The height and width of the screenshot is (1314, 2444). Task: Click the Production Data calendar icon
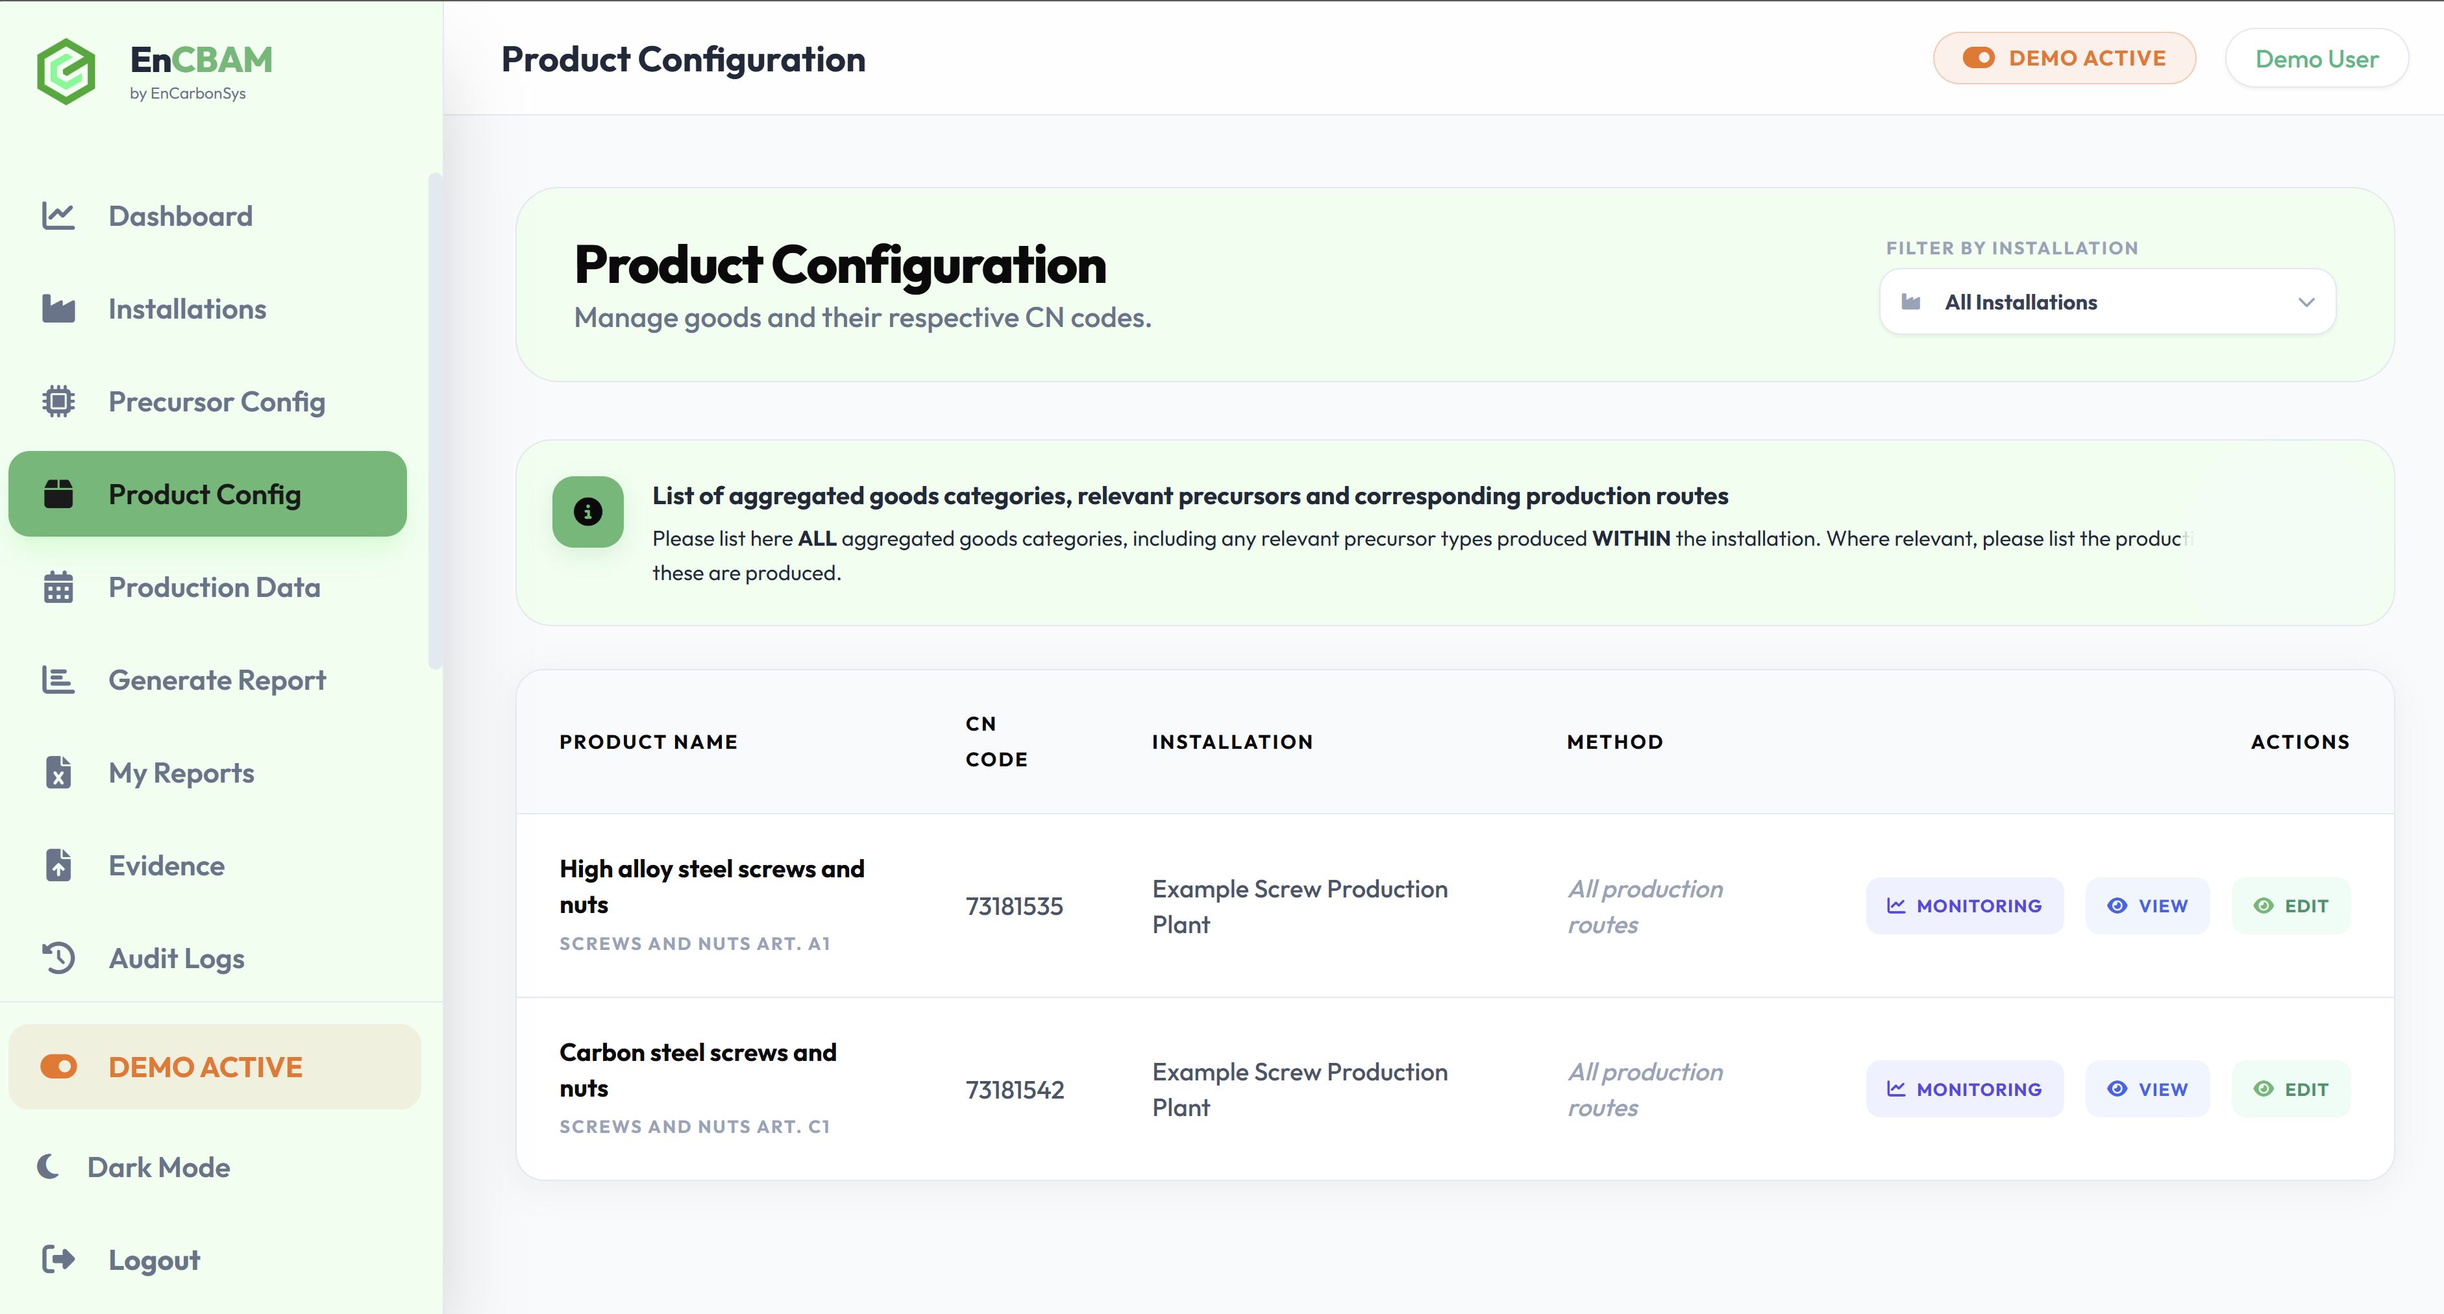coord(59,587)
